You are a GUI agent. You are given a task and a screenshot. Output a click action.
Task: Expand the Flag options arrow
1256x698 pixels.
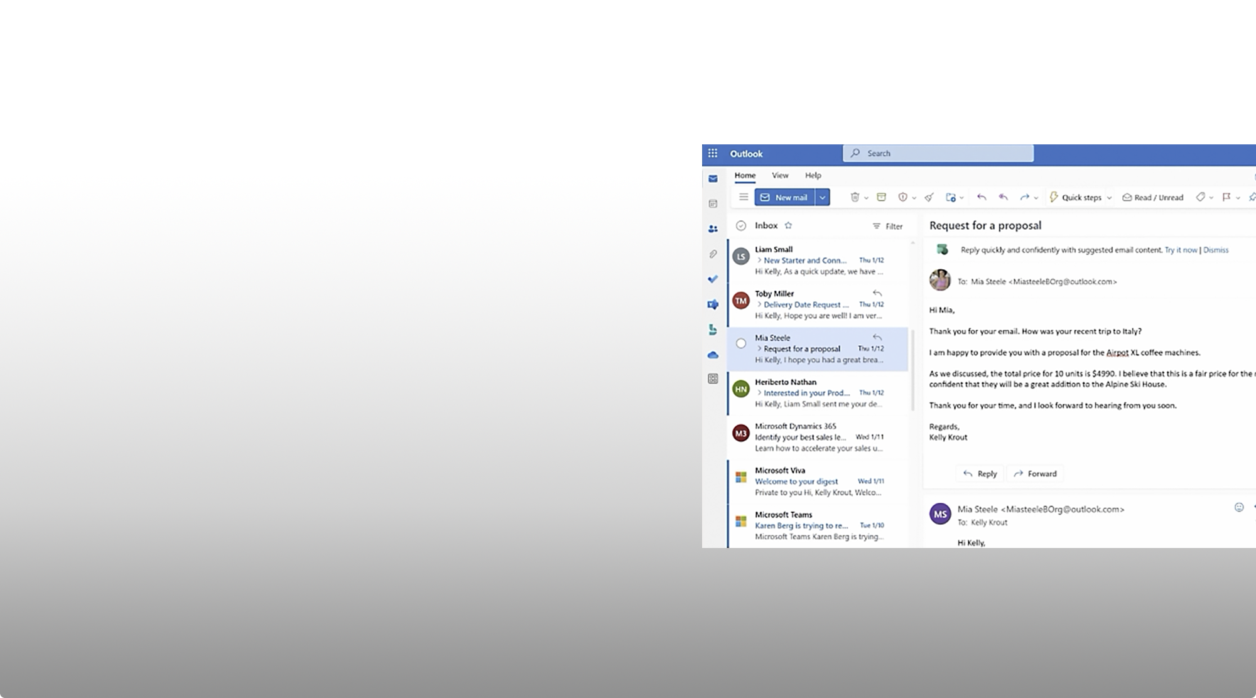tap(1238, 198)
